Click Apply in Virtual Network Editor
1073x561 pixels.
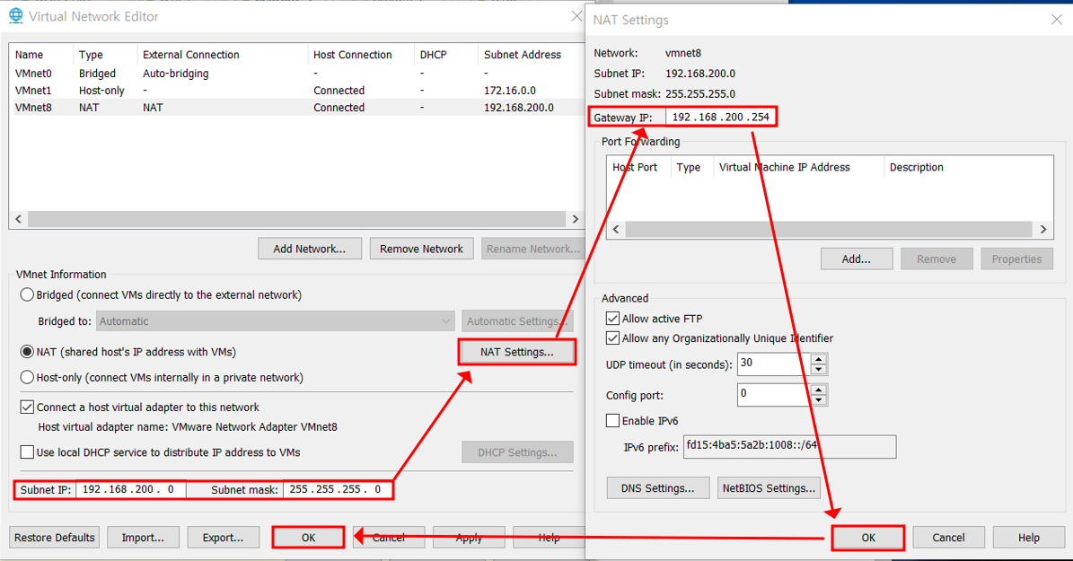pyautogui.click(x=469, y=538)
